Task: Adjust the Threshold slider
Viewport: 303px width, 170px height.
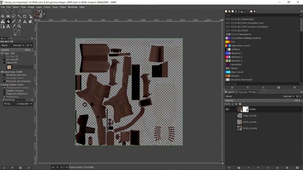Action: click(18, 100)
